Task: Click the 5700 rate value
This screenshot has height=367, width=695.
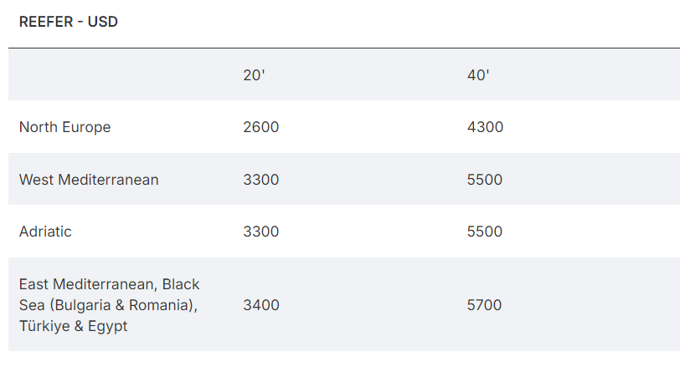Action: tap(484, 304)
